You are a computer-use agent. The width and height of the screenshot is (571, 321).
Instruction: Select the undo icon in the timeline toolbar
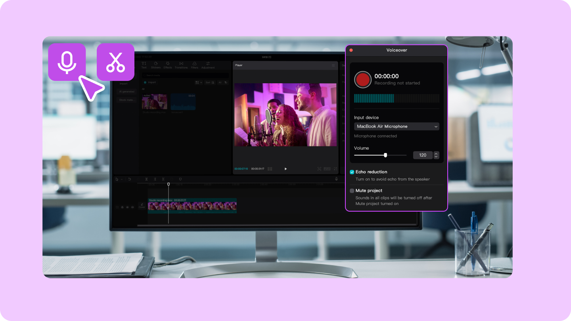(129, 179)
